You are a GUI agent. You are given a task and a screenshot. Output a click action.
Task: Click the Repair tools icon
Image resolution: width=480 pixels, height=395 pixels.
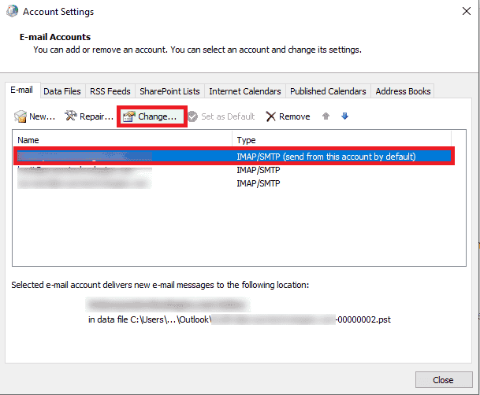(x=71, y=116)
